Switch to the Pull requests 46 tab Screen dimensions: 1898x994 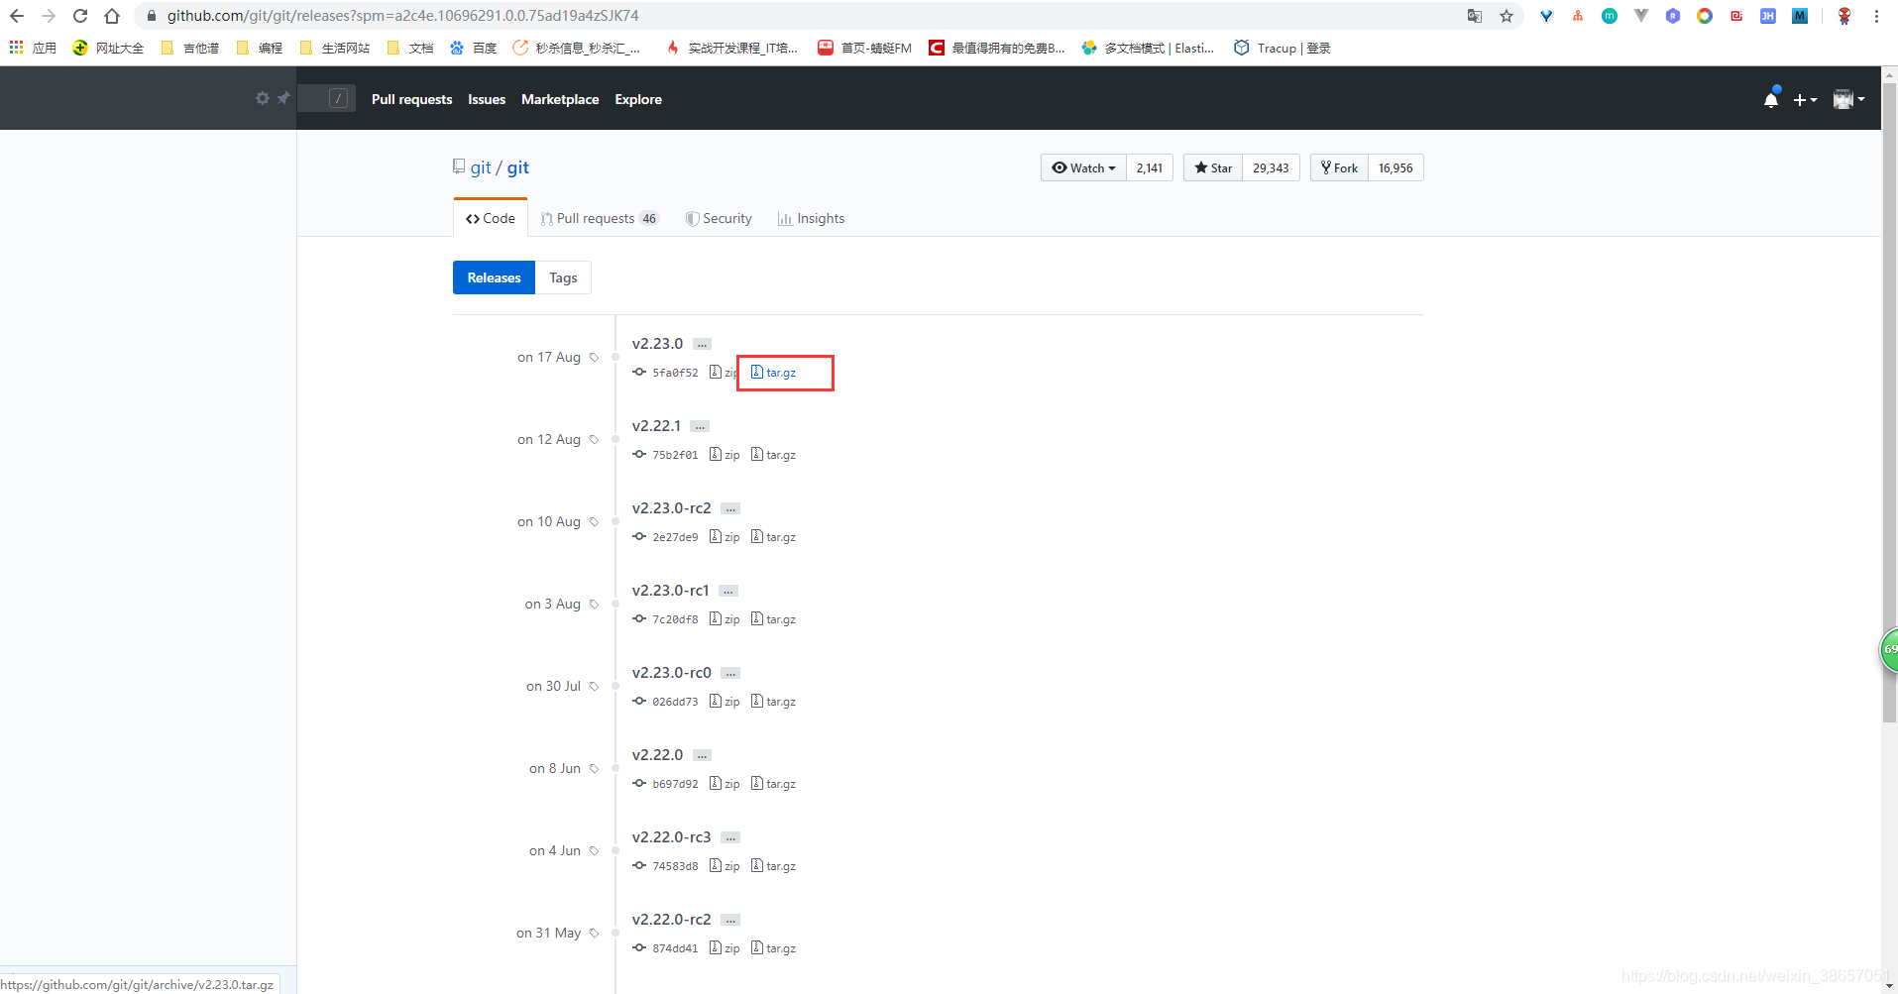click(600, 218)
